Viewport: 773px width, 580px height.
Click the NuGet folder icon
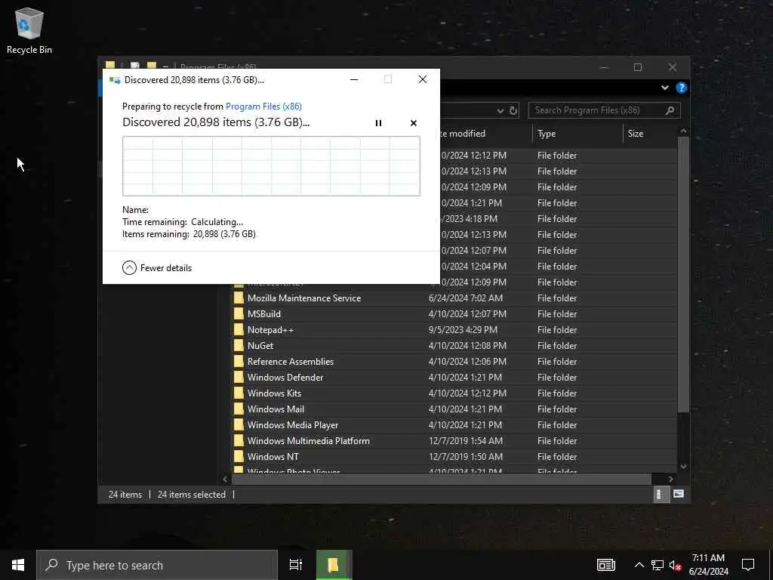point(239,346)
